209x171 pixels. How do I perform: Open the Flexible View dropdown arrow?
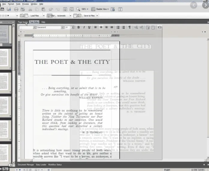pyautogui.click(x=108, y=9)
